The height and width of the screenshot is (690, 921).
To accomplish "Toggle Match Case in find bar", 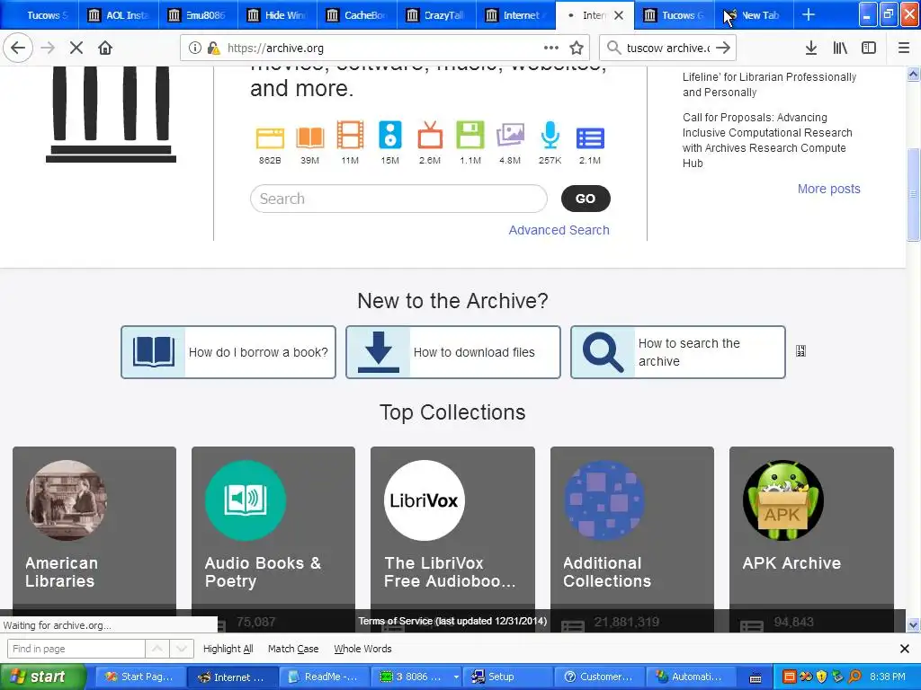I will pyautogui.click(x=293, y=649).
